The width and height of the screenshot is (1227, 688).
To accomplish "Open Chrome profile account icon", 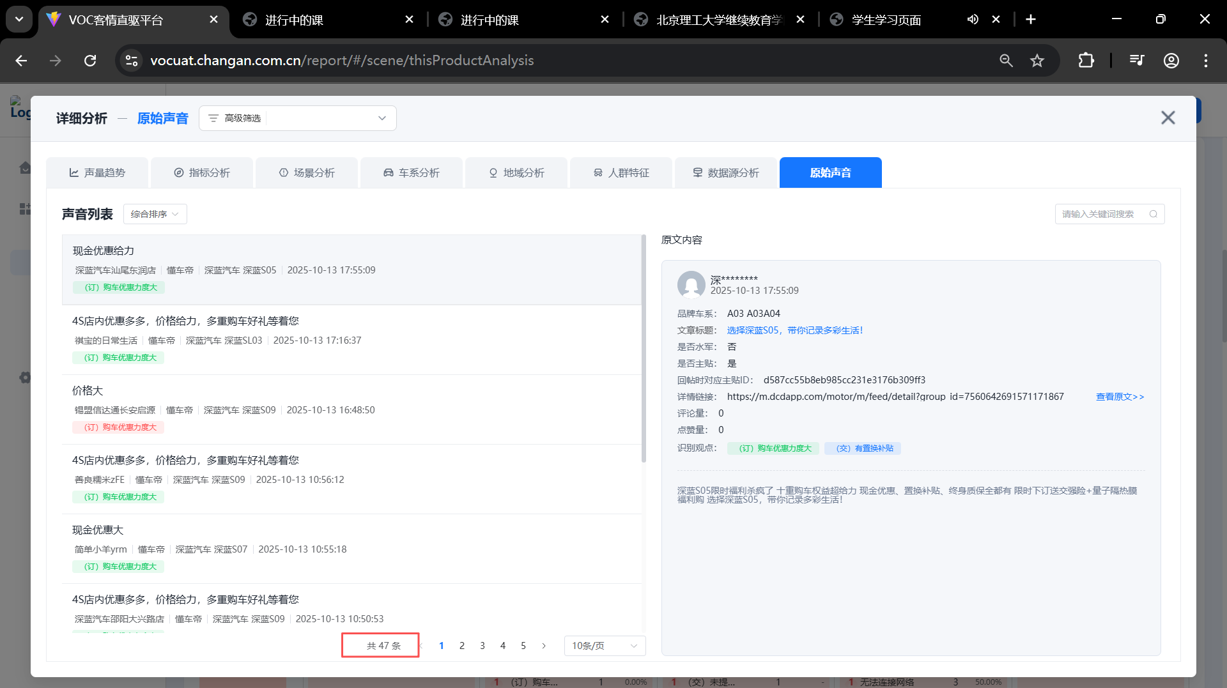I will point(1171,61).
